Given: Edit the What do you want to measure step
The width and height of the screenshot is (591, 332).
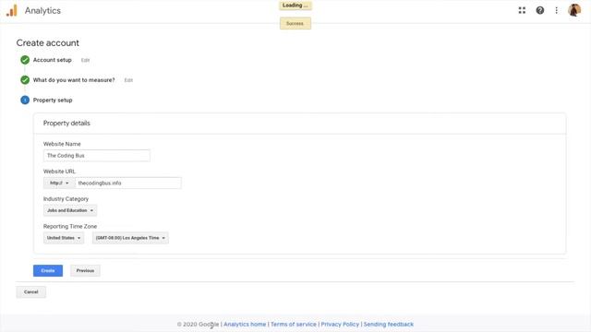Looking at the screenshot, I should tap(128, 80).
